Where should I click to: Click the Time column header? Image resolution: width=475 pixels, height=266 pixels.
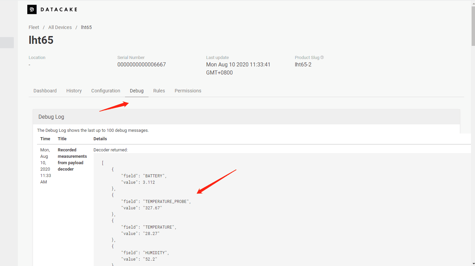[45, 139]
